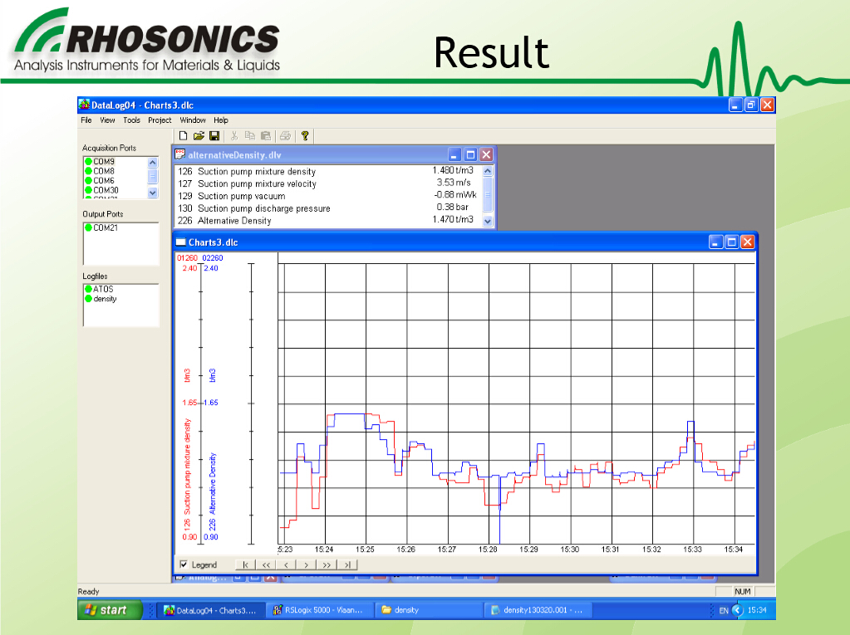Toggle the Legend checkbox
The height and width of the screenshot is (635, 850).
pyautogui.click(x=184, y=564)
